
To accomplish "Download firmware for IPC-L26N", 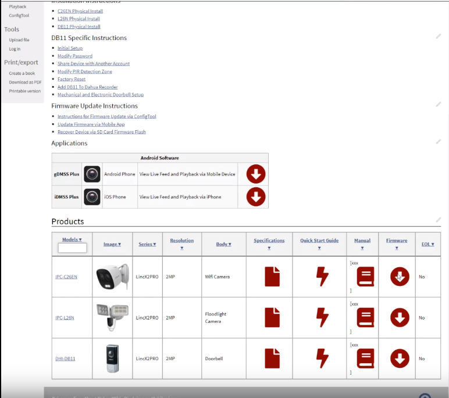I will click(x=400, y=318).
